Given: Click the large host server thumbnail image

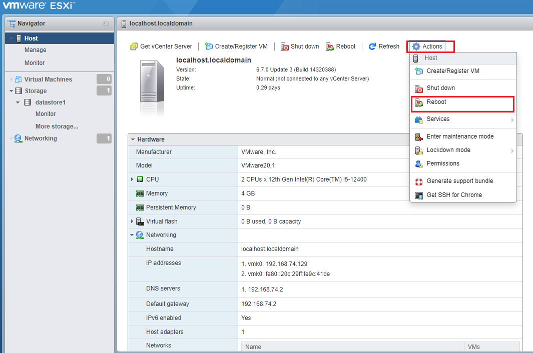Looking at the screenshot, I should (x=152, y=81).
